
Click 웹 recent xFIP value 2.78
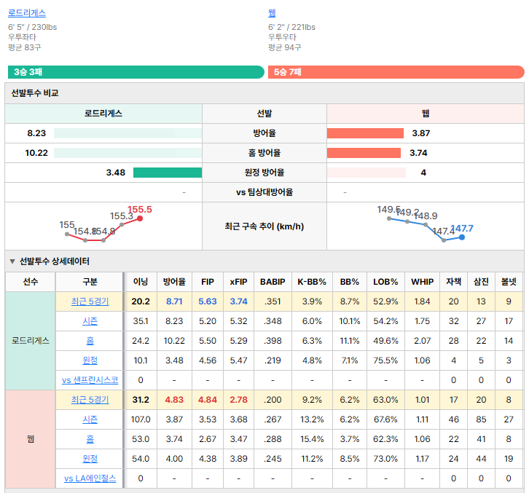tap(238, 400)
